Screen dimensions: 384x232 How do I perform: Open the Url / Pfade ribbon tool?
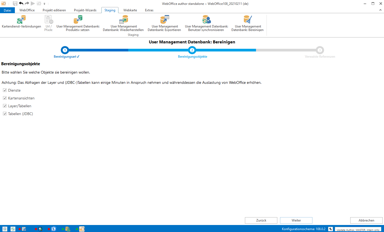(x=49, y=23)
